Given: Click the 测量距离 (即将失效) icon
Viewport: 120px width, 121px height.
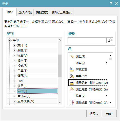Looking at the screenshot, I should tap(72, 83).
